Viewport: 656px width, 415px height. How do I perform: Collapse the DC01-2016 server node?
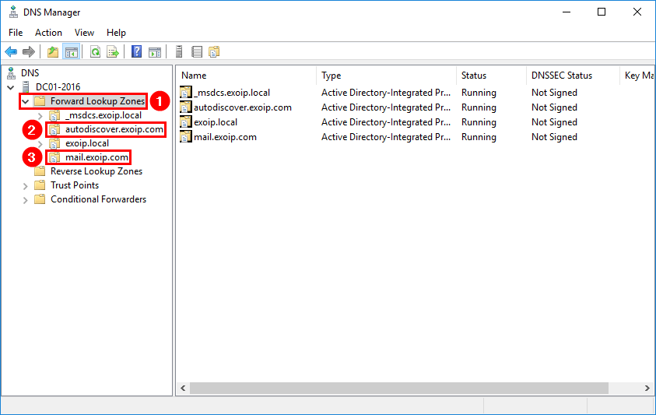(x=11, y=87)
